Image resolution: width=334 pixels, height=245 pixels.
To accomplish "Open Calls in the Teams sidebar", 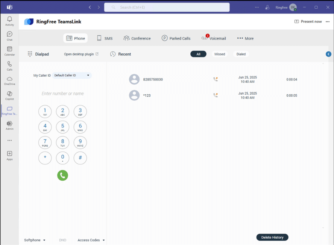I will (x=9, y=66).
